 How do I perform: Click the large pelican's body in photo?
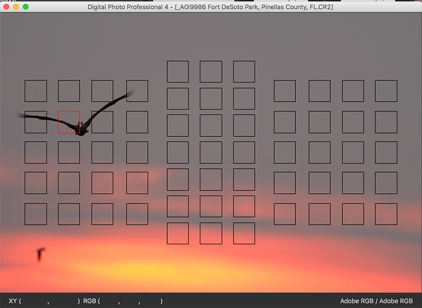coord(82,128)
